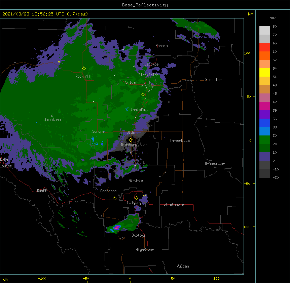Select the yellow diamond marker above Calgary
Screen dimensions: 290x283
click(x=136, y=198)
